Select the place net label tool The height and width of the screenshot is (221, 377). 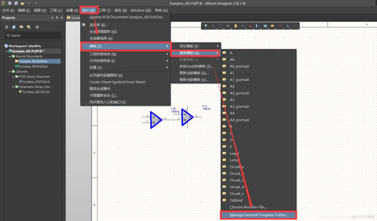(258, 26)
